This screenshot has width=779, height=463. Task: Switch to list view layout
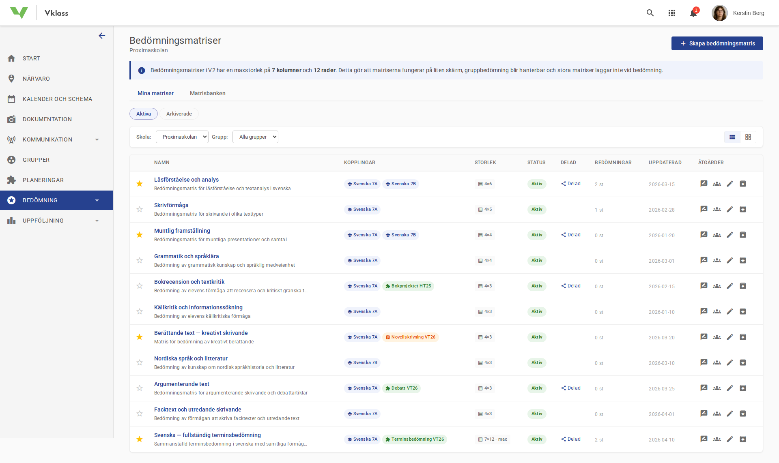tap(732, 137)
